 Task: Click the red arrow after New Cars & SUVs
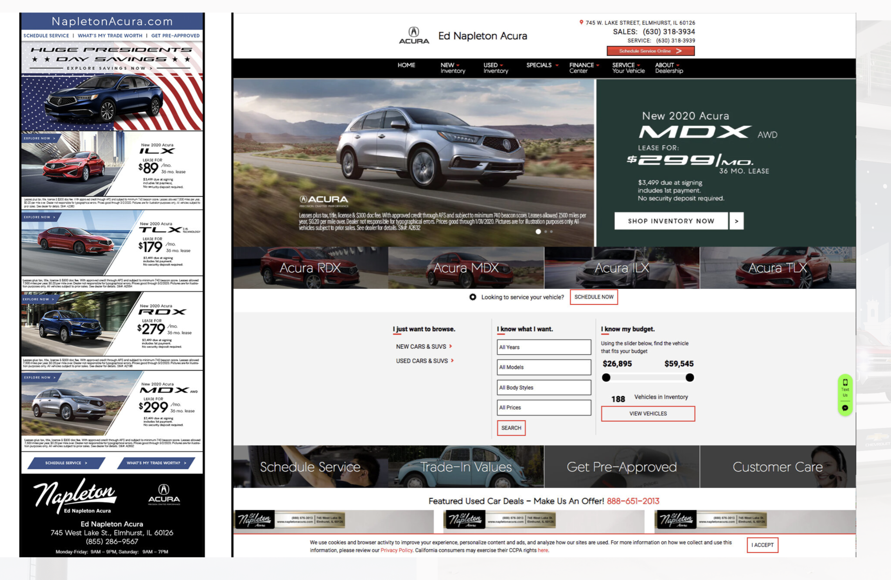pyautogui.click(x=451, y=346)
